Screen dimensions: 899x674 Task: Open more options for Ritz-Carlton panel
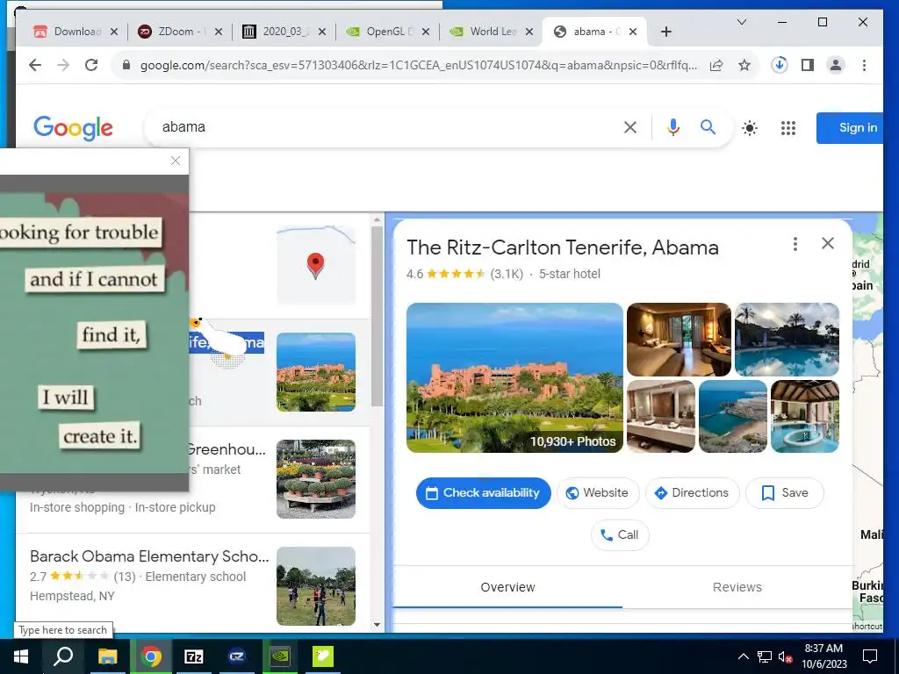pos(795,244)
